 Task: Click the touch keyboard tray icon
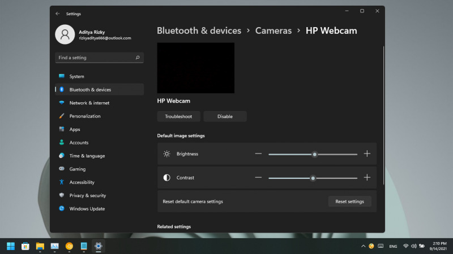pyautogui.click(x=381, y=246)
